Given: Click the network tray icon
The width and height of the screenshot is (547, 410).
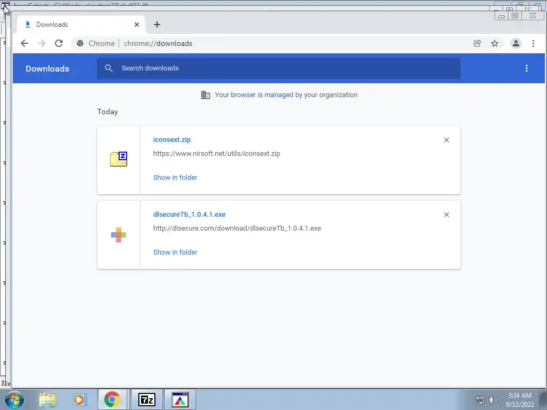Looking at the screenshot, I should (480, 400).
